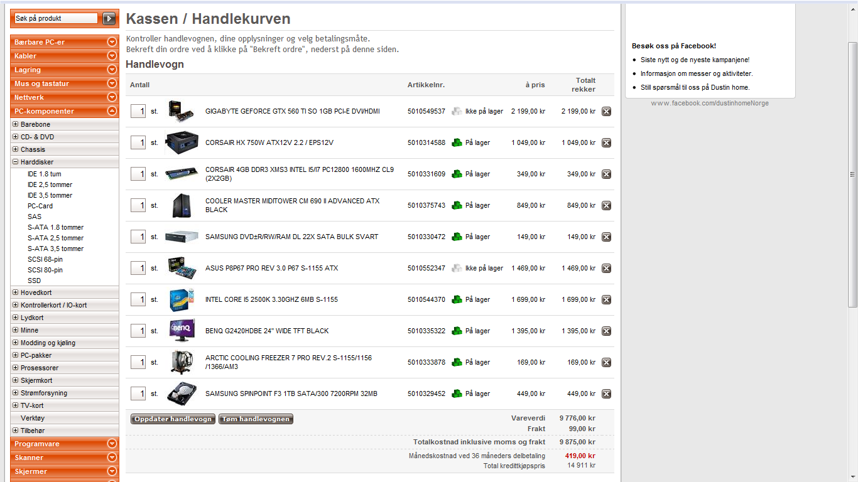
Task: Click the product search input field
Action: pyautogui.click(x=57, y=19)
